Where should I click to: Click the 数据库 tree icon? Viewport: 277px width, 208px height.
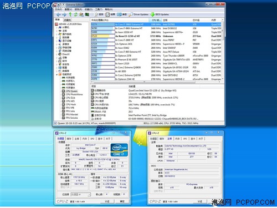tap(60, 71)
